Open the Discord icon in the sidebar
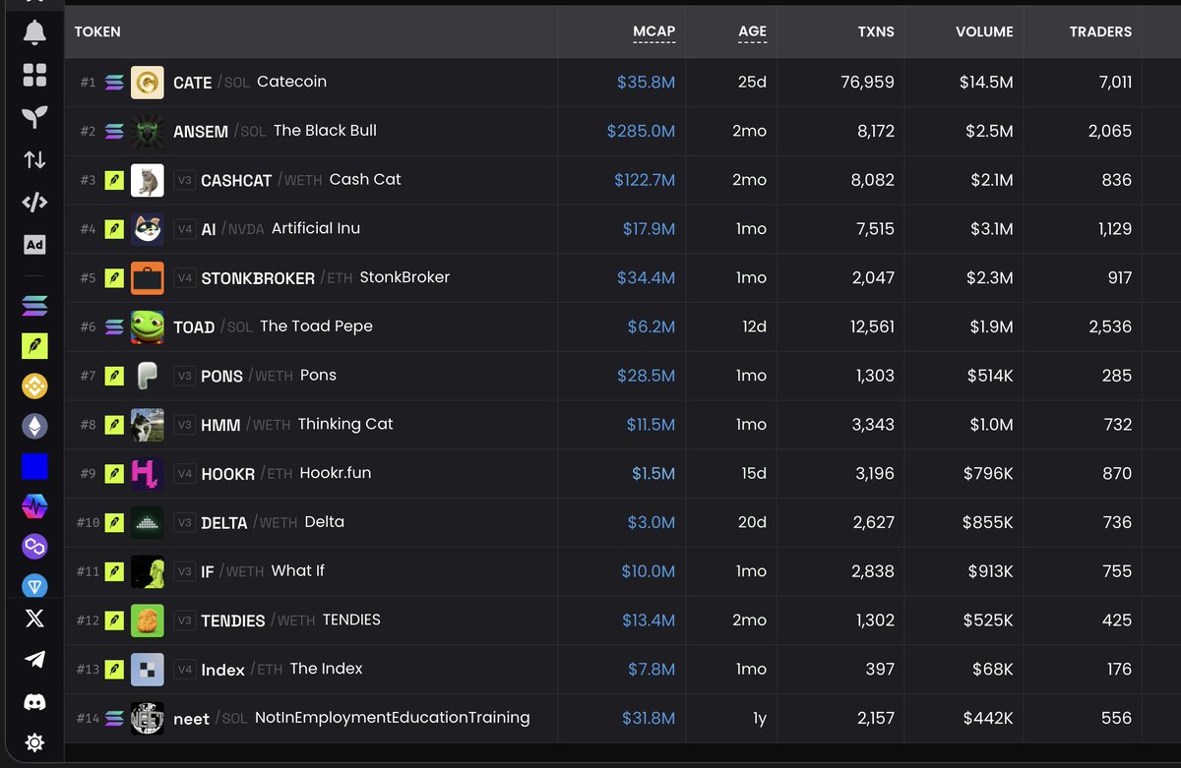 click(x=34, y=701)
